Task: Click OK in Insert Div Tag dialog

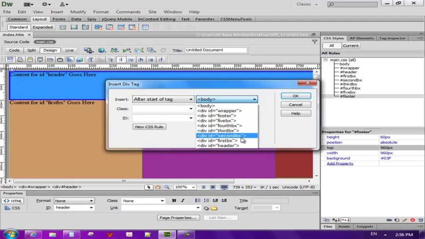Action: click(x=296, y=96)
